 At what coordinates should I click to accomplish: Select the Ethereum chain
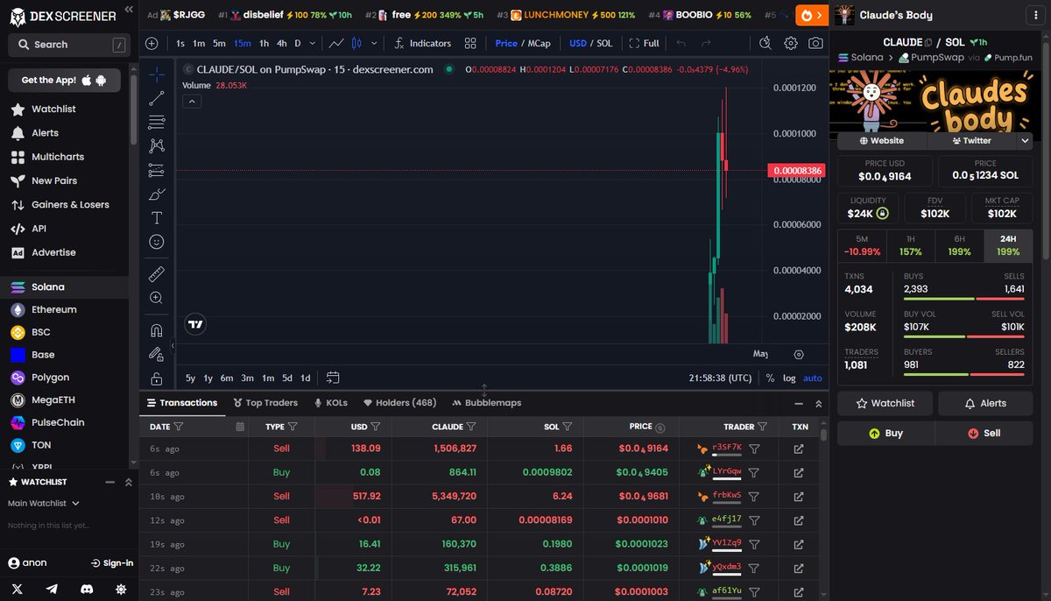tap(53, 309)
